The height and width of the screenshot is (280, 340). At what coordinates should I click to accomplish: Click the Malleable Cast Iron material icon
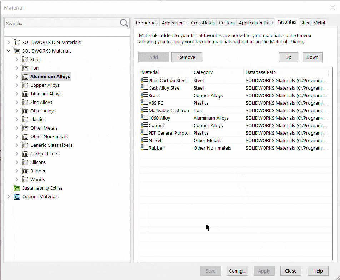144,110
